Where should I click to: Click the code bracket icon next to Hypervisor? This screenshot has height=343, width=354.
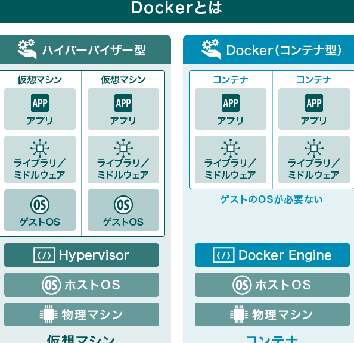pyautogui.click(x=44, y=255)
